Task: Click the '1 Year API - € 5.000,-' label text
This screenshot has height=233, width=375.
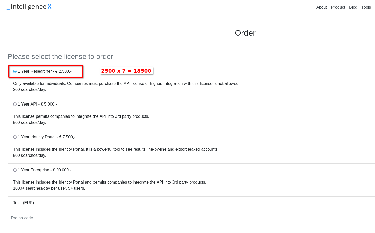Action: (37, 104)
